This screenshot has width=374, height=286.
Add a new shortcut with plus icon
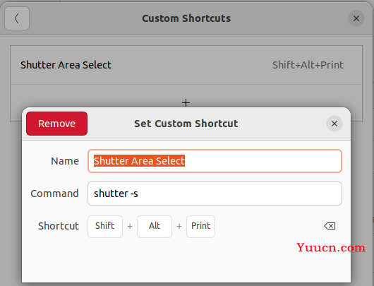point(186,103)
